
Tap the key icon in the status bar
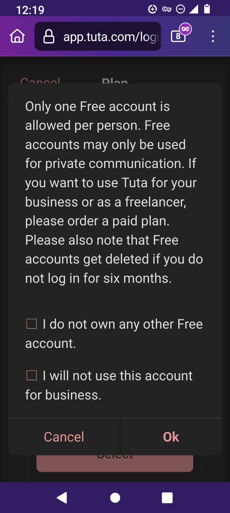click(167, 10)
